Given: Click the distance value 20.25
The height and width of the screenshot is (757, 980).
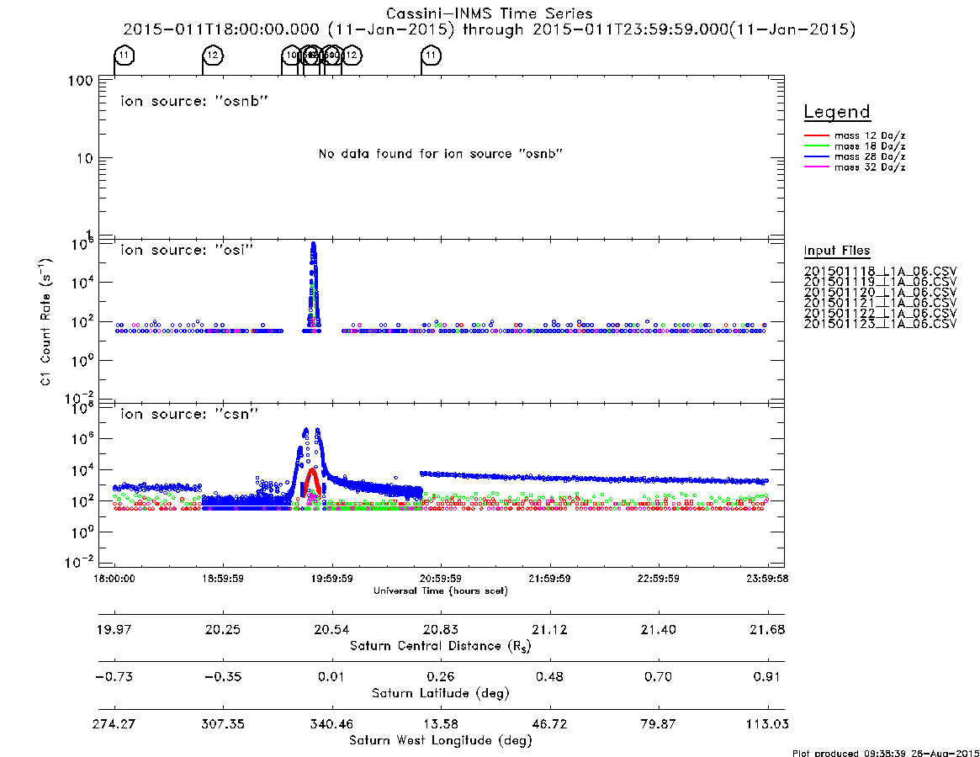Looking at the screenshot, I should tap(223, 629).
